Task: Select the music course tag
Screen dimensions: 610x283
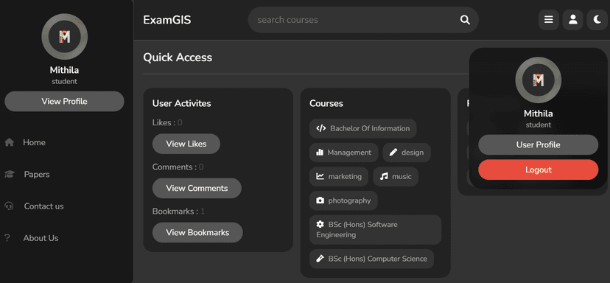Action: pyautogui.click(x=396, y=177)
